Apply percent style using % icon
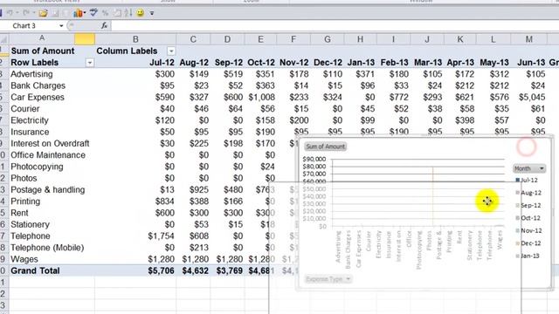Image resolution: width=559 pixels, height=314 pixels. [105, 13]
